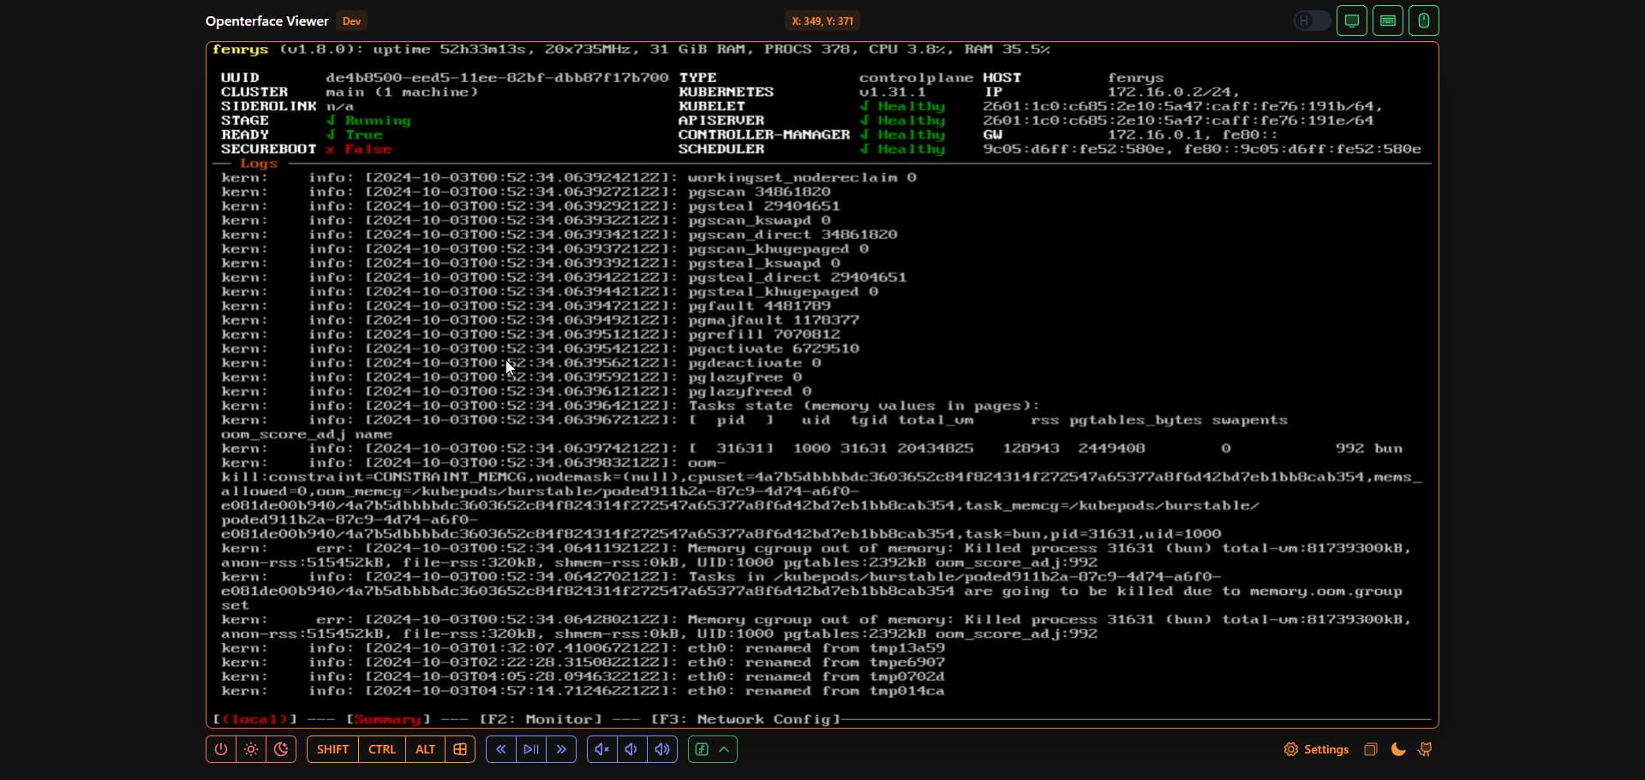Open the GitHub cat icon link
Screen dimensions: 1645x780
pyautogui.click(x=1426, y=749)
